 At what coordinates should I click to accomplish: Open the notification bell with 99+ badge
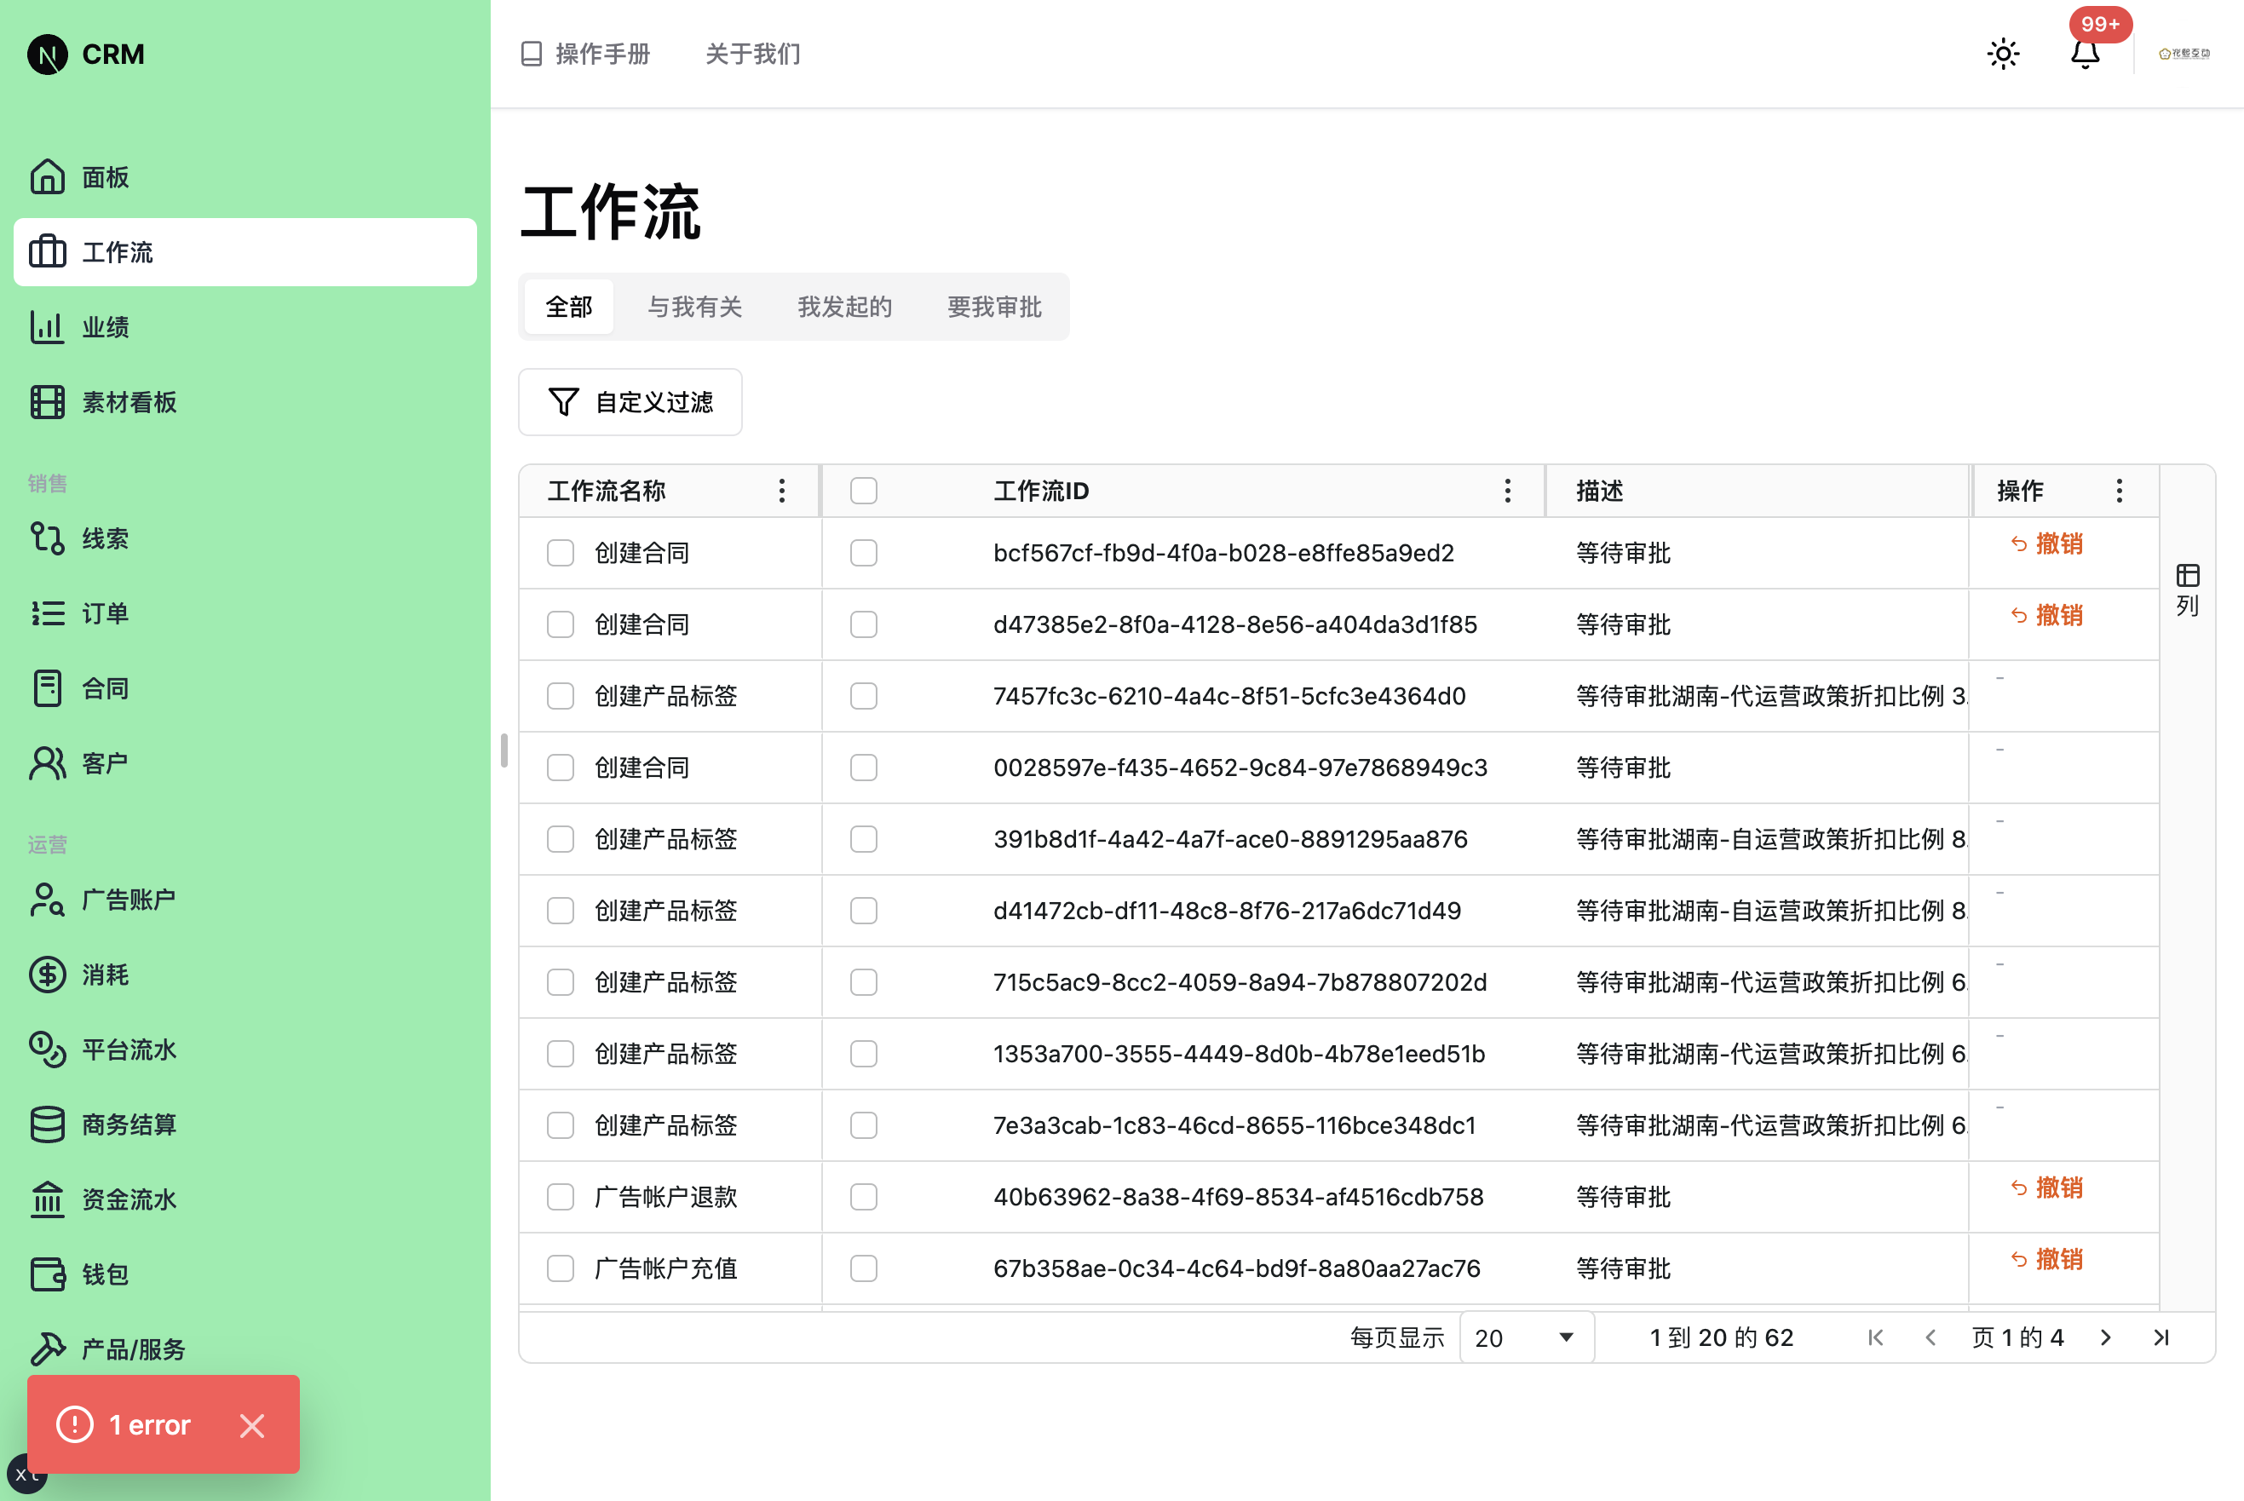(x=2086, y=55)
